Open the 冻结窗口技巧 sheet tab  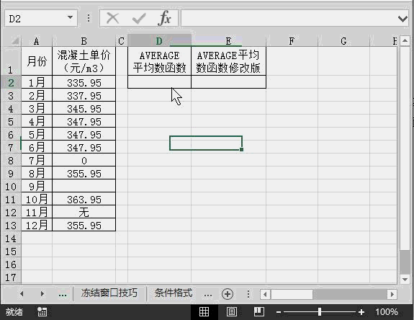[x=109, y=293]
